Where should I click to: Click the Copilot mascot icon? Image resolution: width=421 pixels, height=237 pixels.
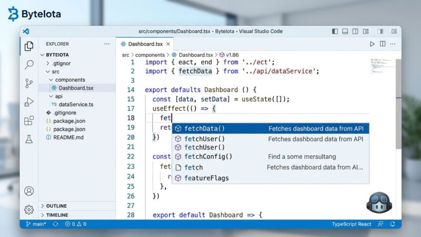click(379, 203)
